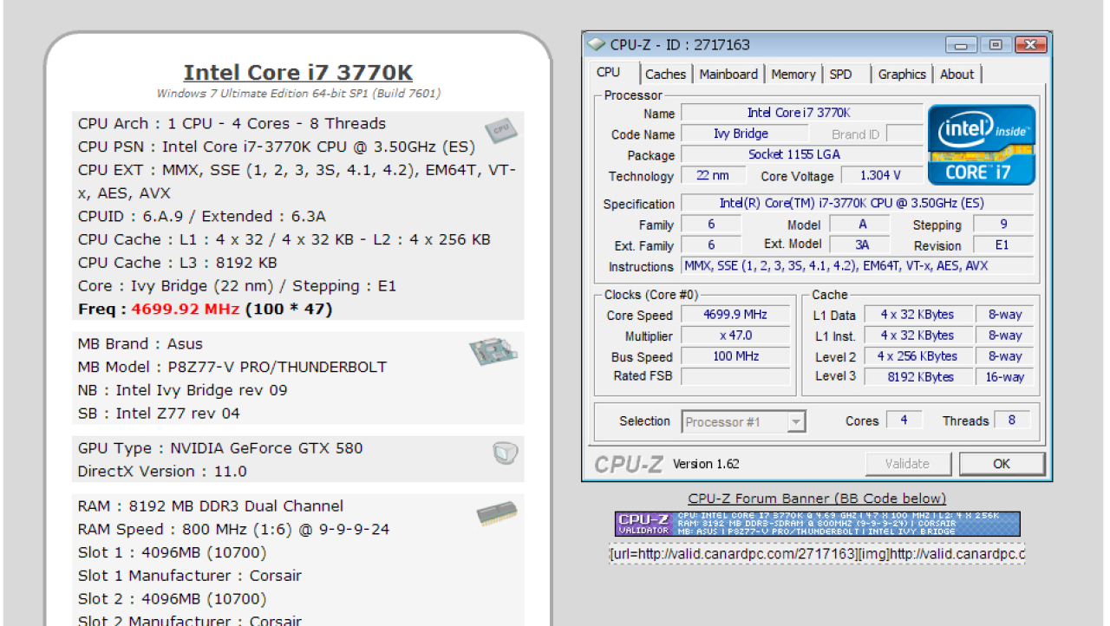Click the Cores count value 4
Screen dimensions: 1110x626
pyautogui.click(x=904, y=421)
